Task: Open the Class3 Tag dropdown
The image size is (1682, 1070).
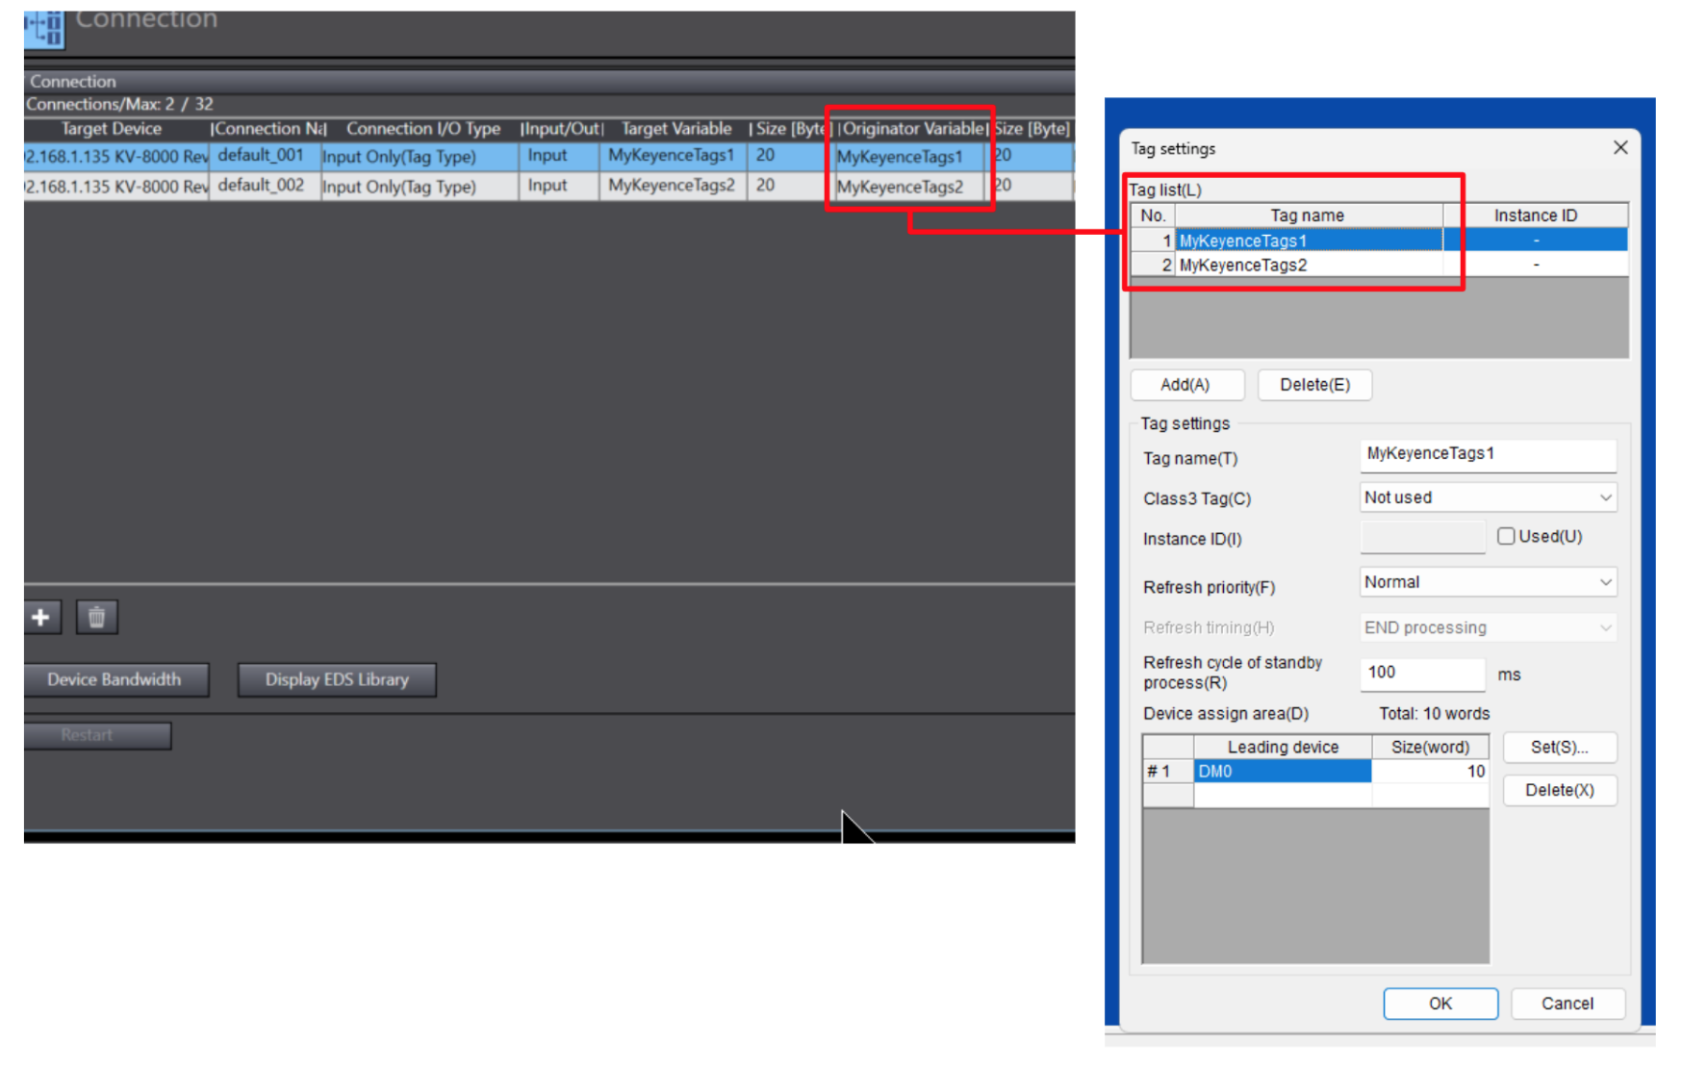Action: [x=1488, y=497]
